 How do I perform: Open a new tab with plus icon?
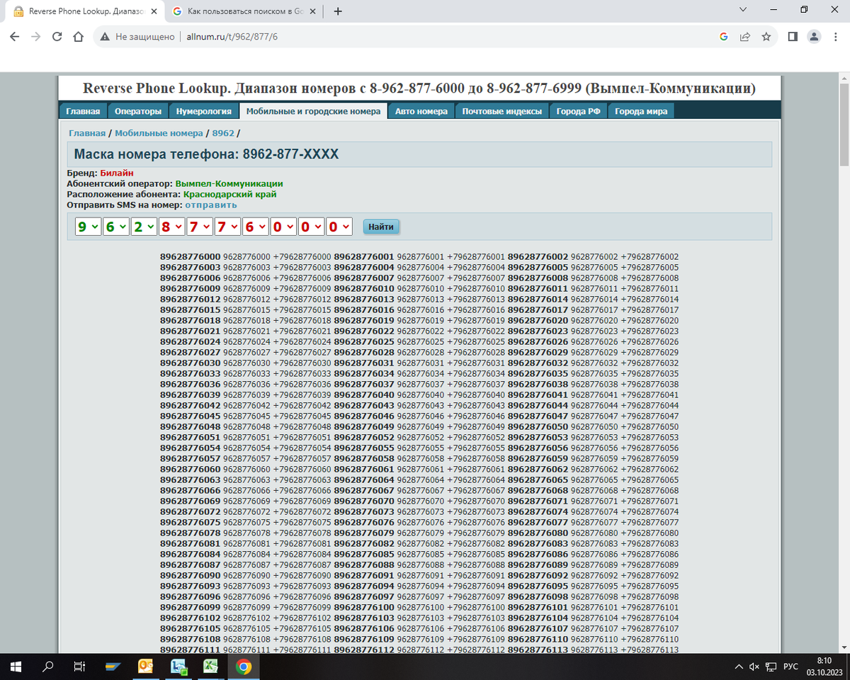(x=338, y=11)
